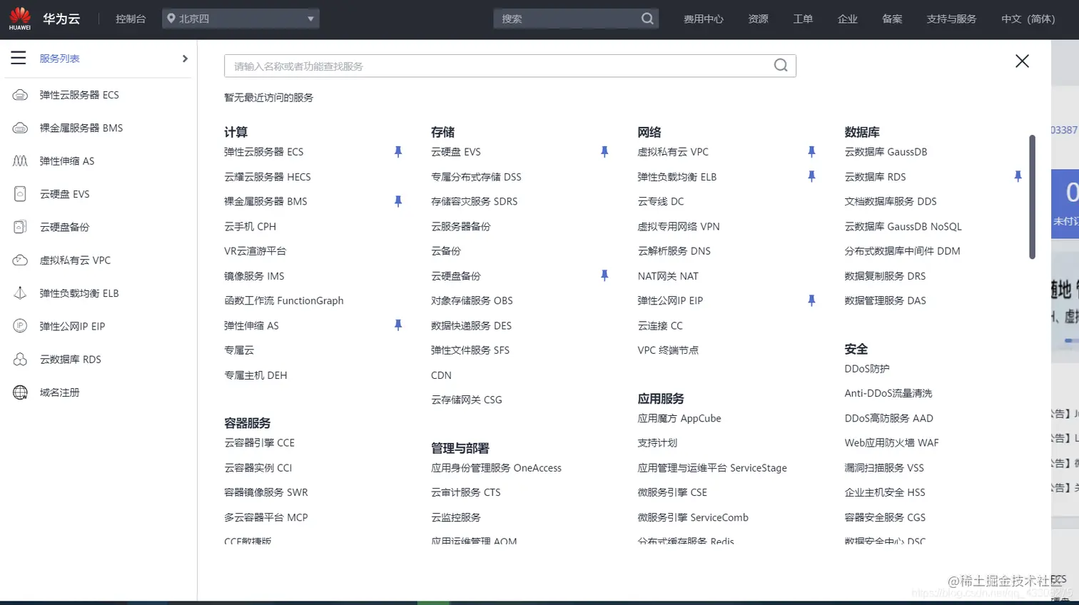Image resolution: width=1079 pixels, height=605 pixels.
Task: Open 云耀云服务器 HECS service link
Action: pos(266,176)
